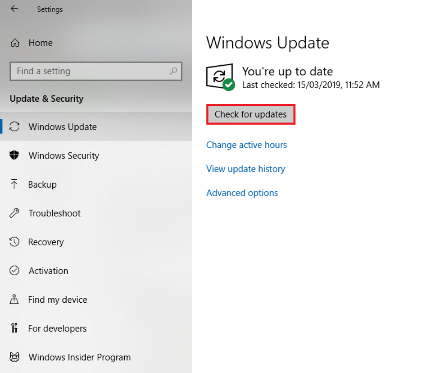Open Recovery using its clock icon
This screenshot has height=373, width=432.
[x=15, y=242]
